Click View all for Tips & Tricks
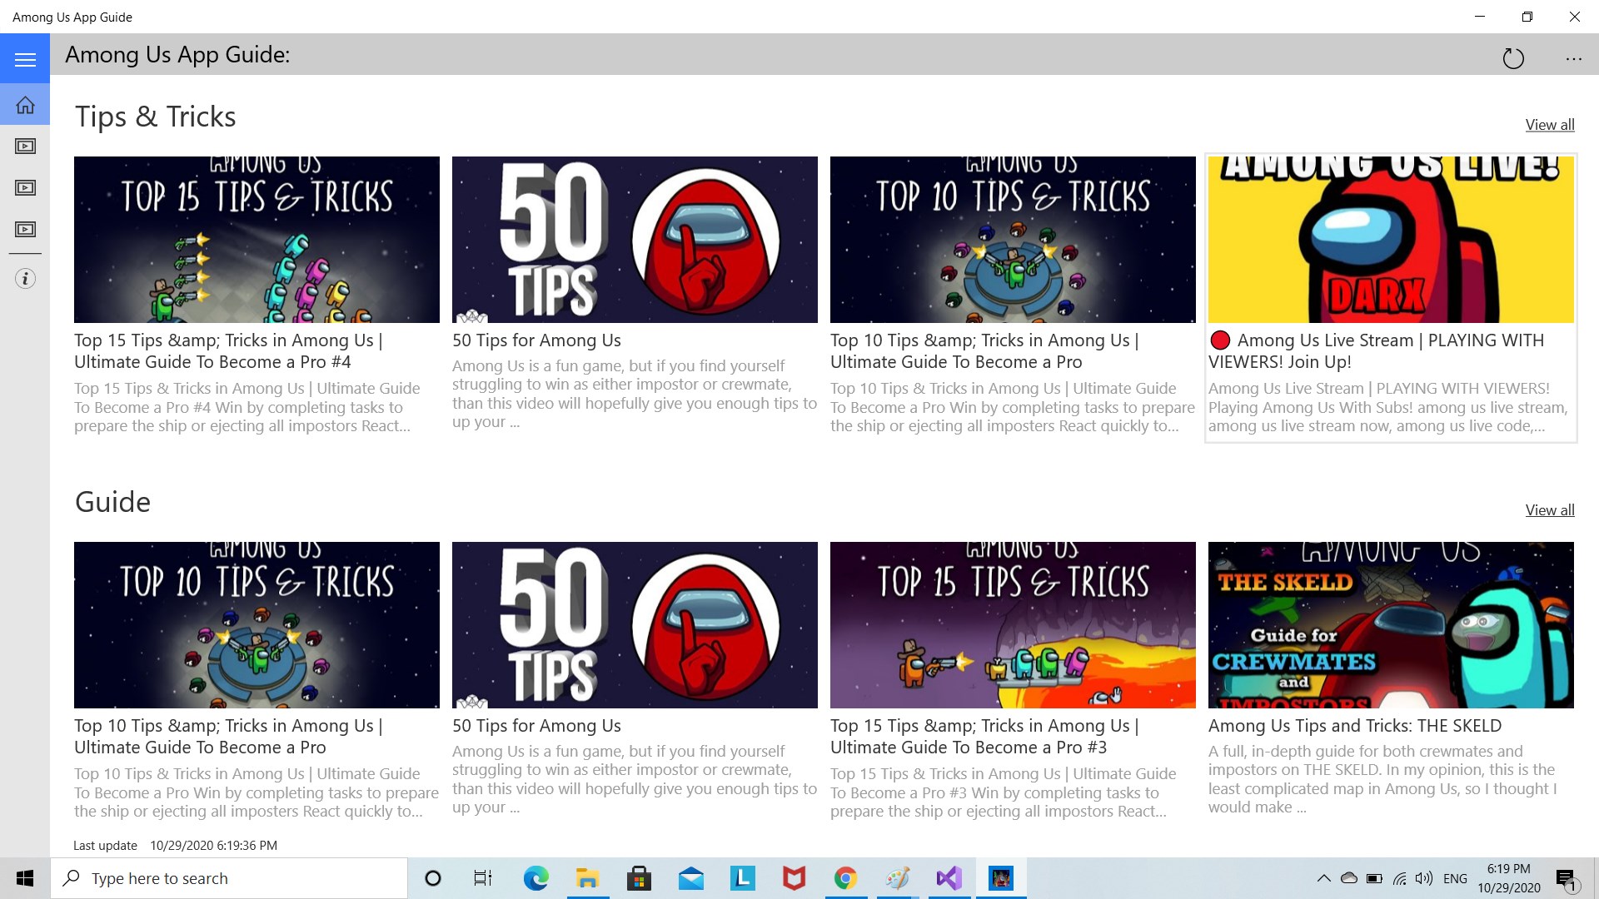Image resolution: width=1599 pixels, height=899 pixels. 1550,125
